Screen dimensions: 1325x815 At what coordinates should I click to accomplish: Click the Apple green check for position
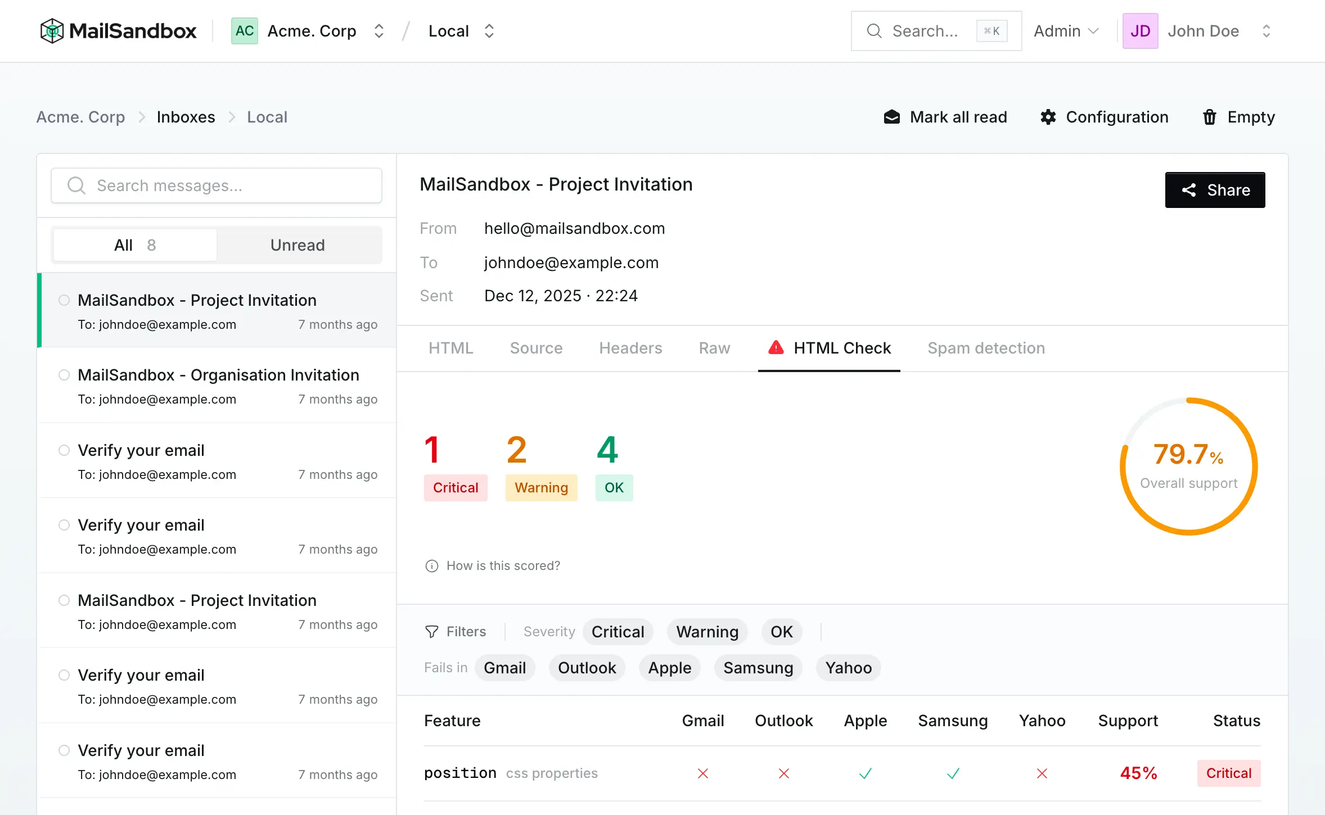pos(866,773)
